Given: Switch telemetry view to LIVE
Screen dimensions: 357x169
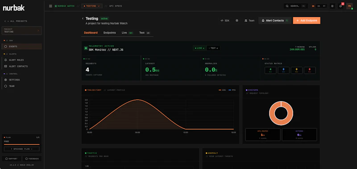Looking at the screenshot, I should click(199, 48).
